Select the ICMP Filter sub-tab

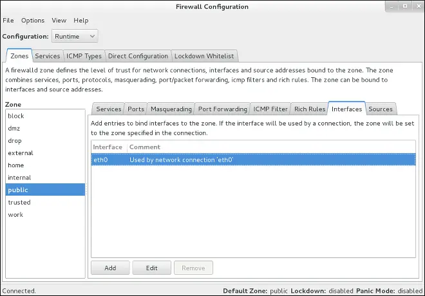[270, 109]
